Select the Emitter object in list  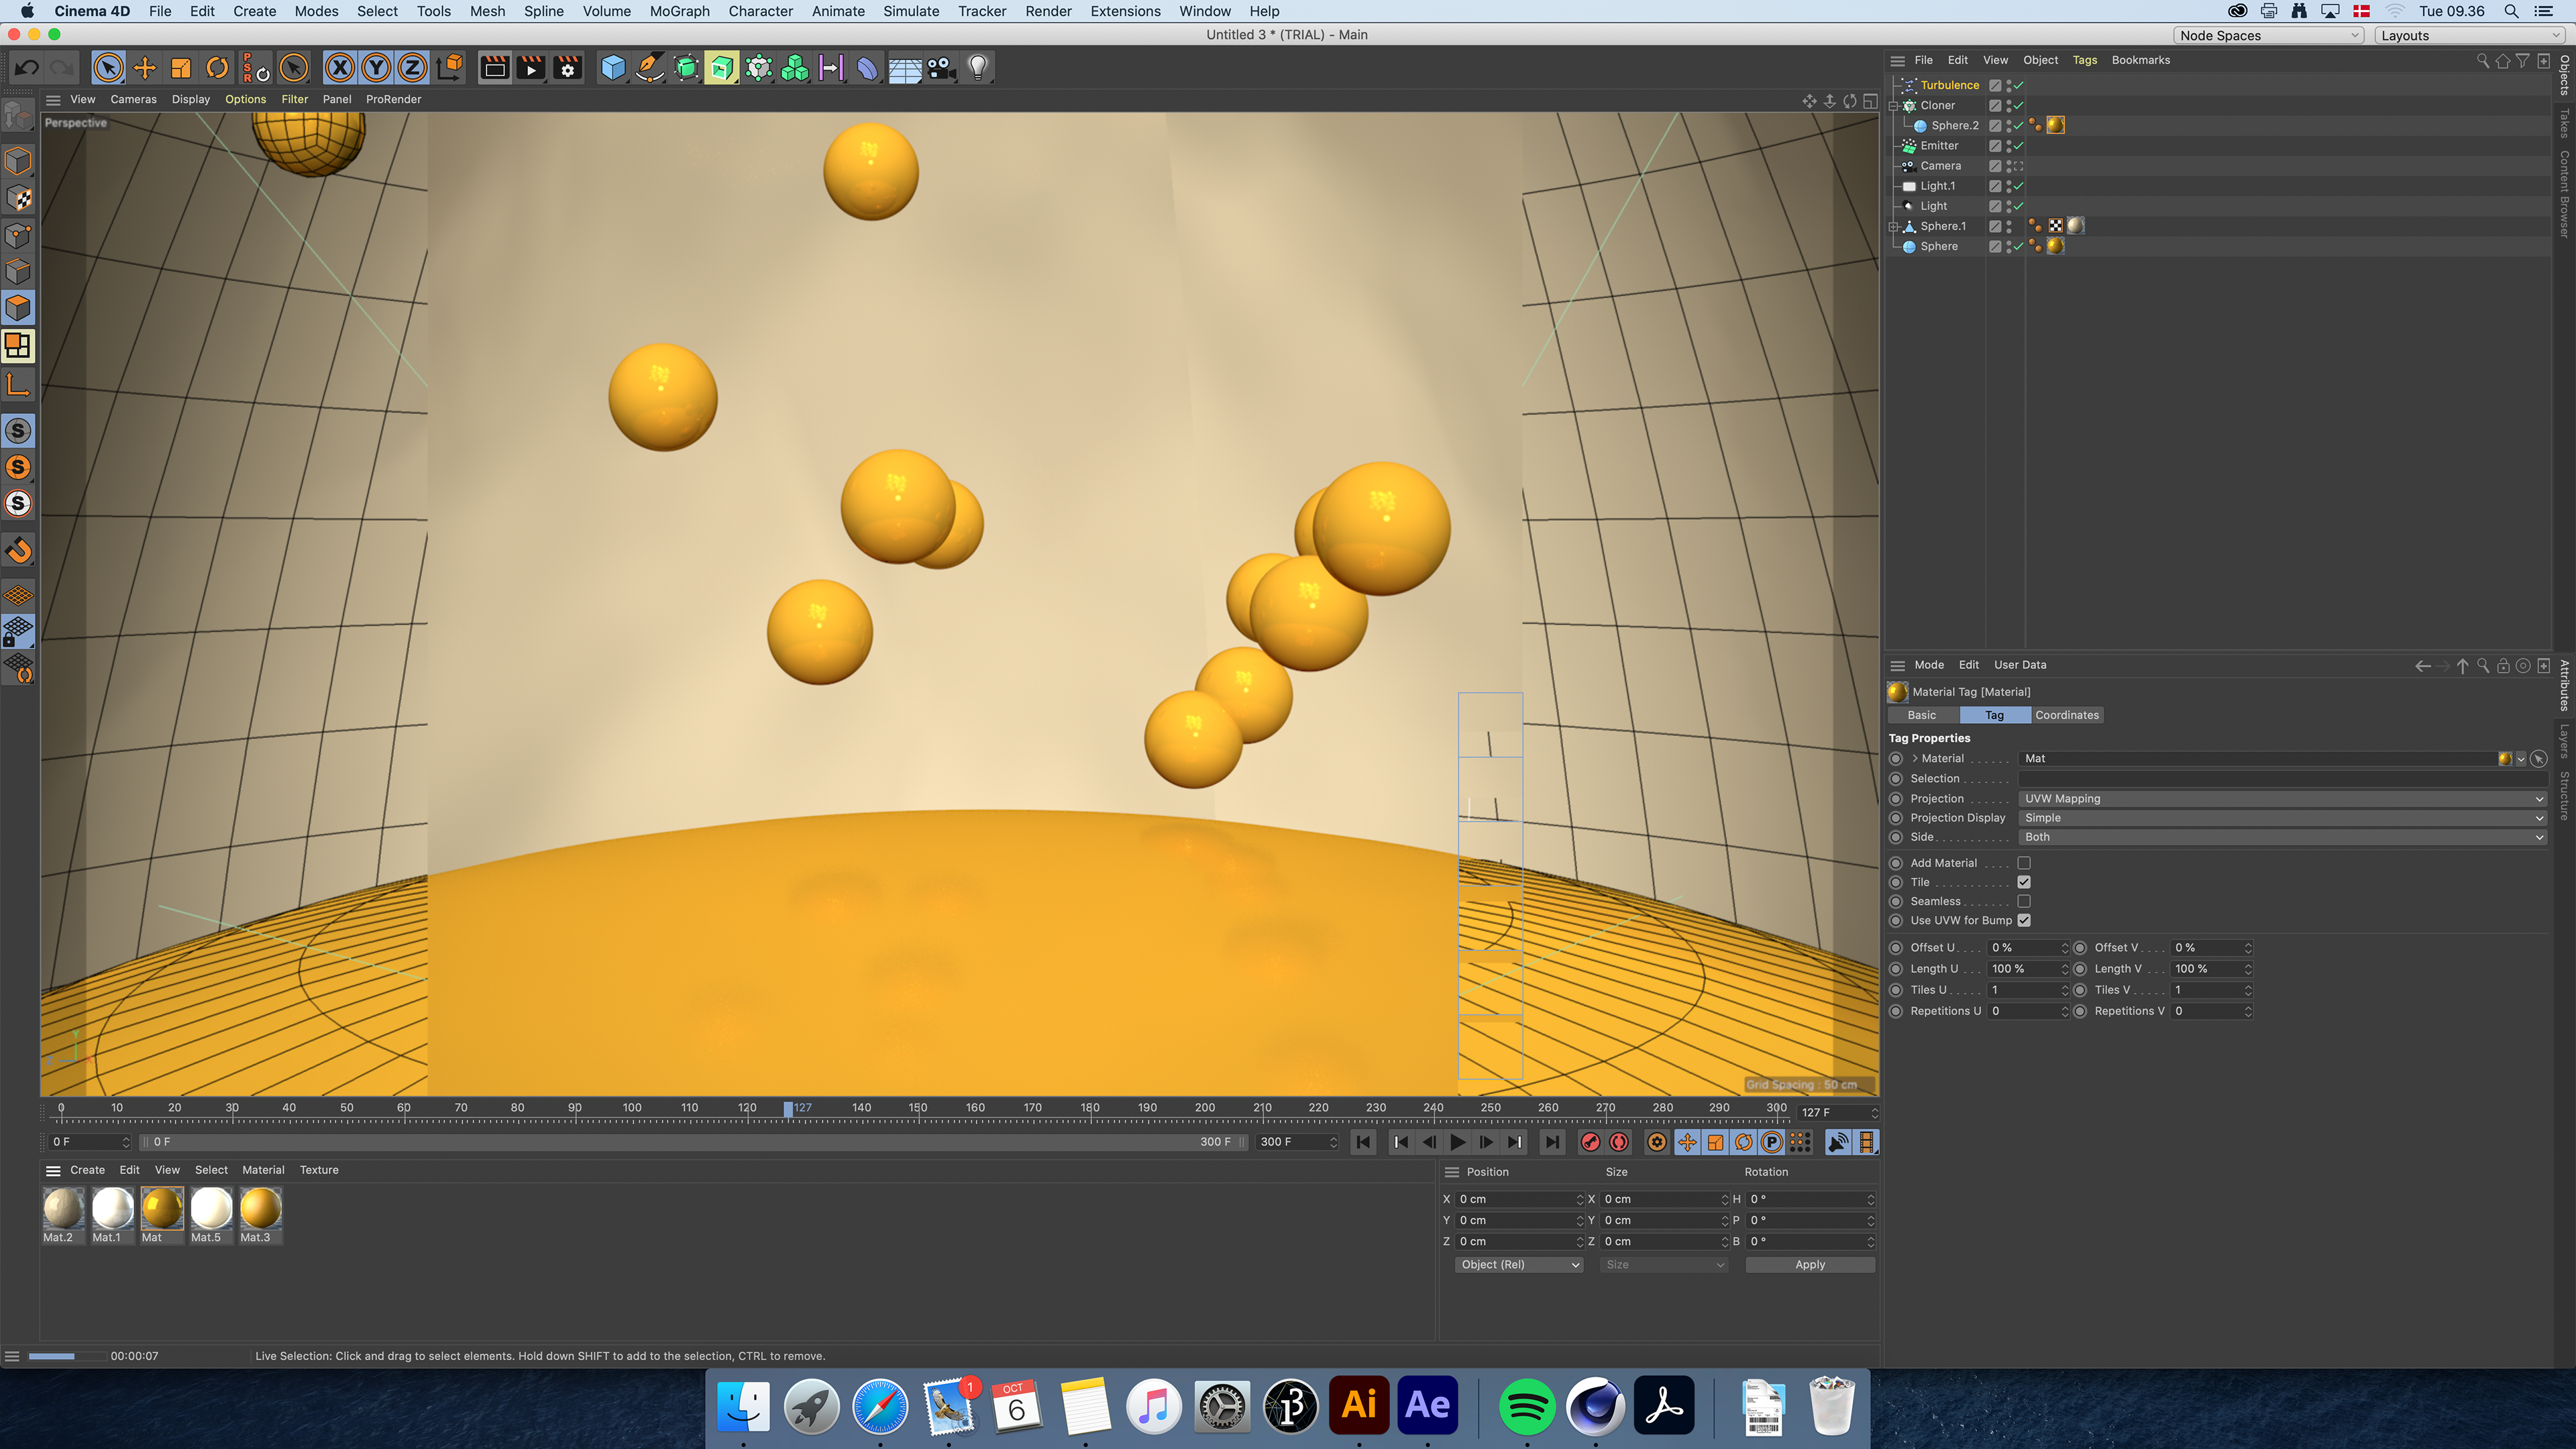click(1939, 146)
